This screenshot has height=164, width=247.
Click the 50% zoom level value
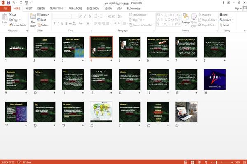[x=238, y=162]
